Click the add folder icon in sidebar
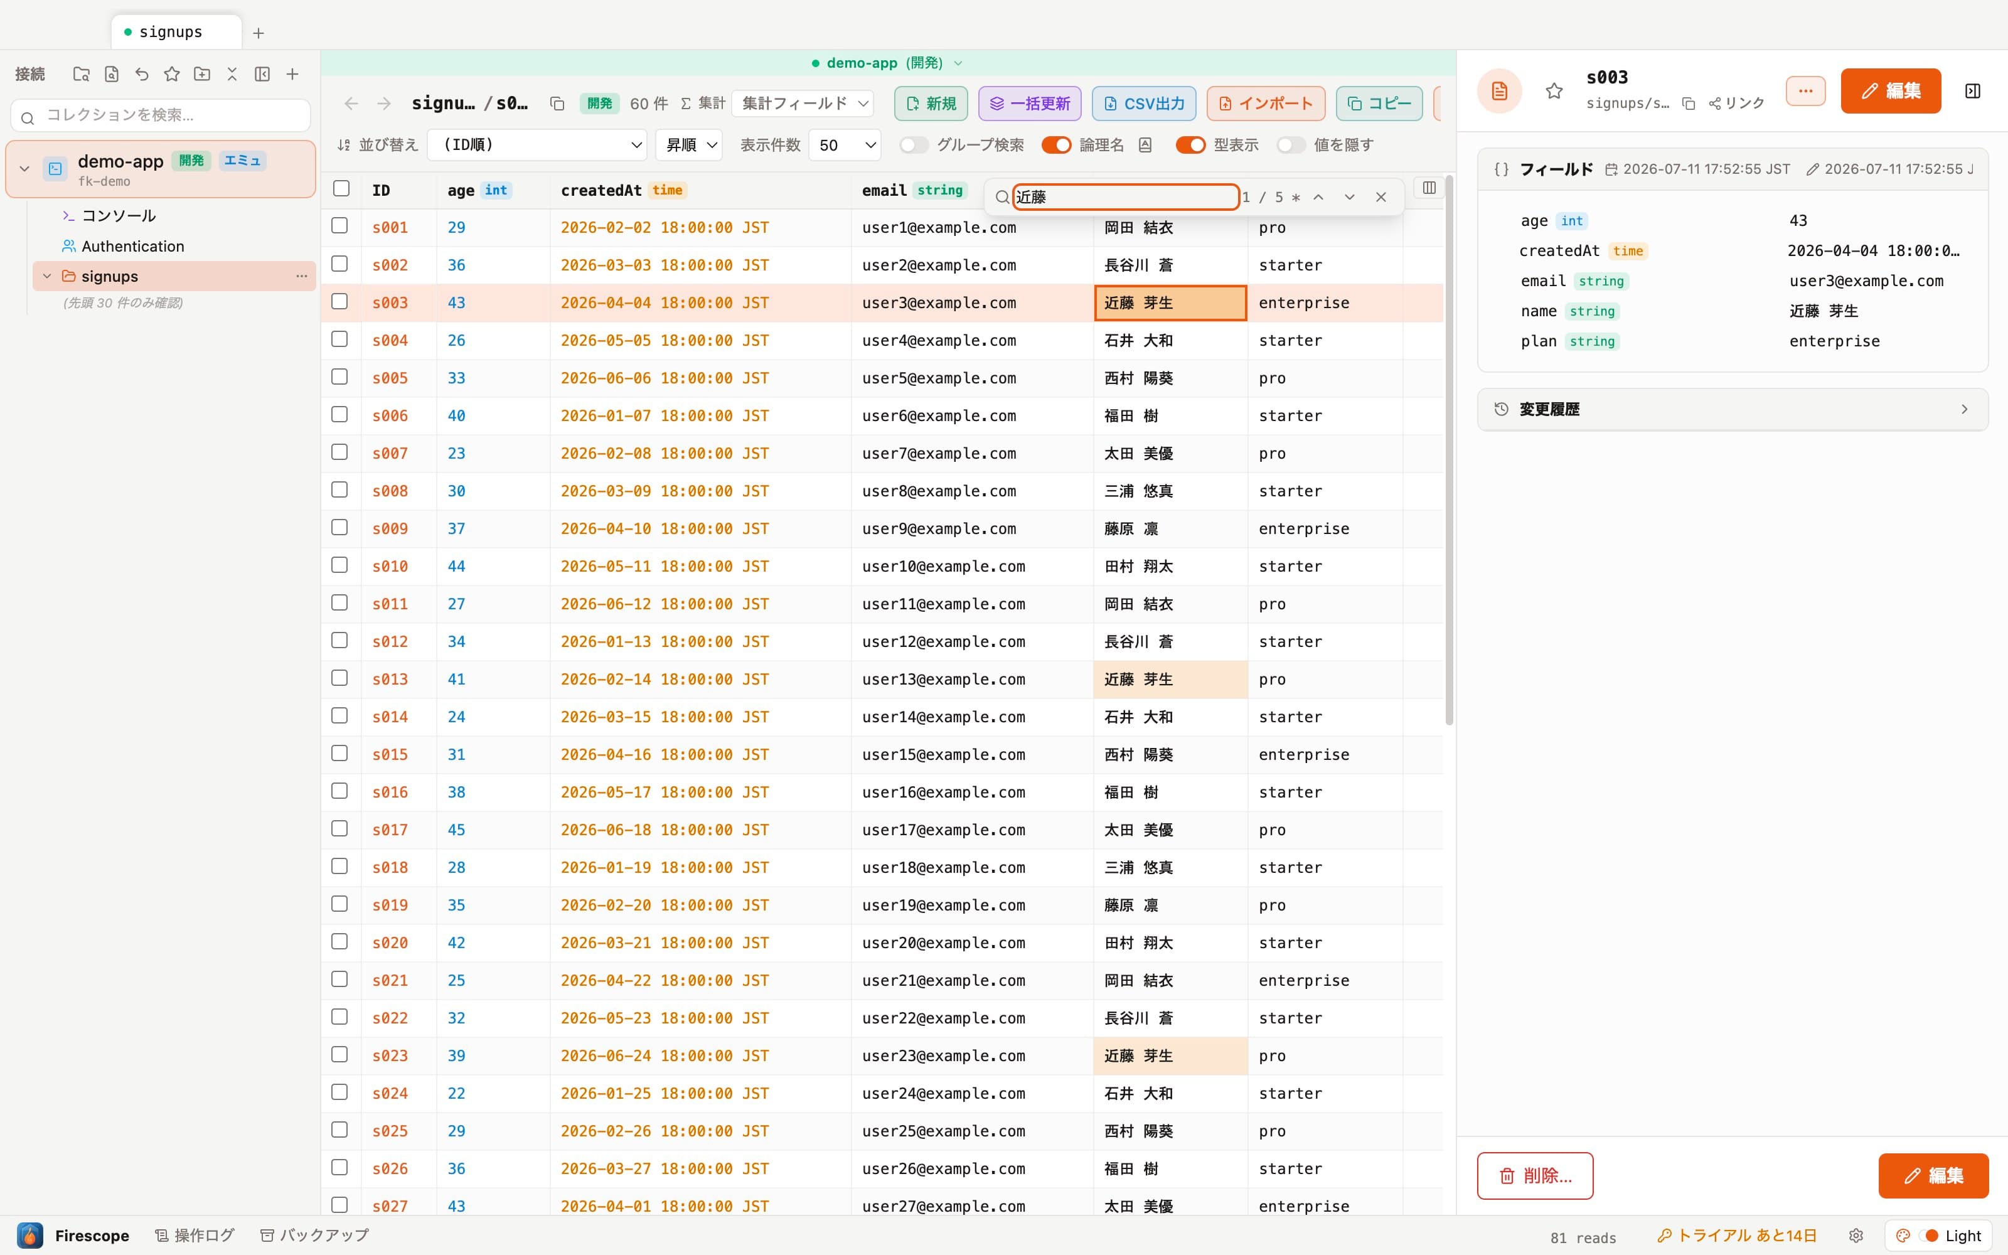 pos(201,74)
